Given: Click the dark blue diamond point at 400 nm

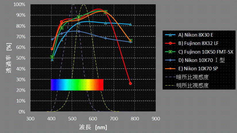Looking at the screenshot, I should 52,39.
